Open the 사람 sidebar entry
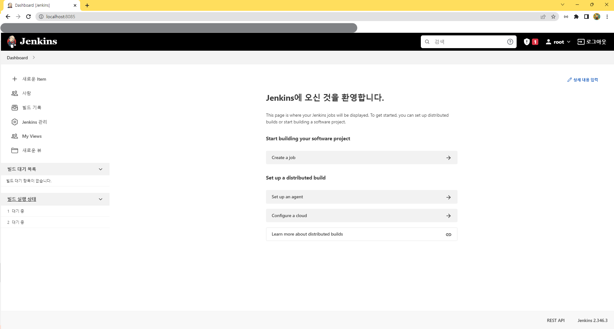614x329 pixels. [x=27, y=93]
